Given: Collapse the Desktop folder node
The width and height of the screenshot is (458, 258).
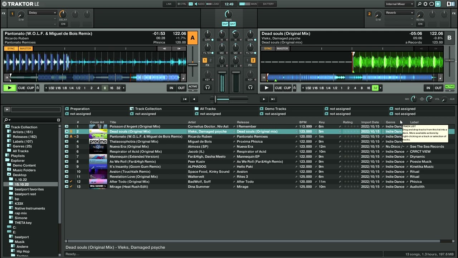Looking at the screenshot, I should pos(9,175).
